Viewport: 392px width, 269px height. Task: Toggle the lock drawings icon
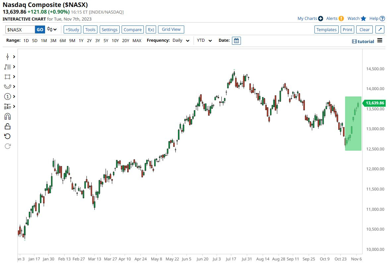[8, 126]
